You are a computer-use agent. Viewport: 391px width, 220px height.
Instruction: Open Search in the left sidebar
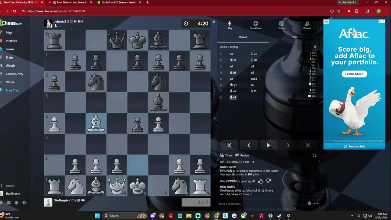click(x=10, y=186)
